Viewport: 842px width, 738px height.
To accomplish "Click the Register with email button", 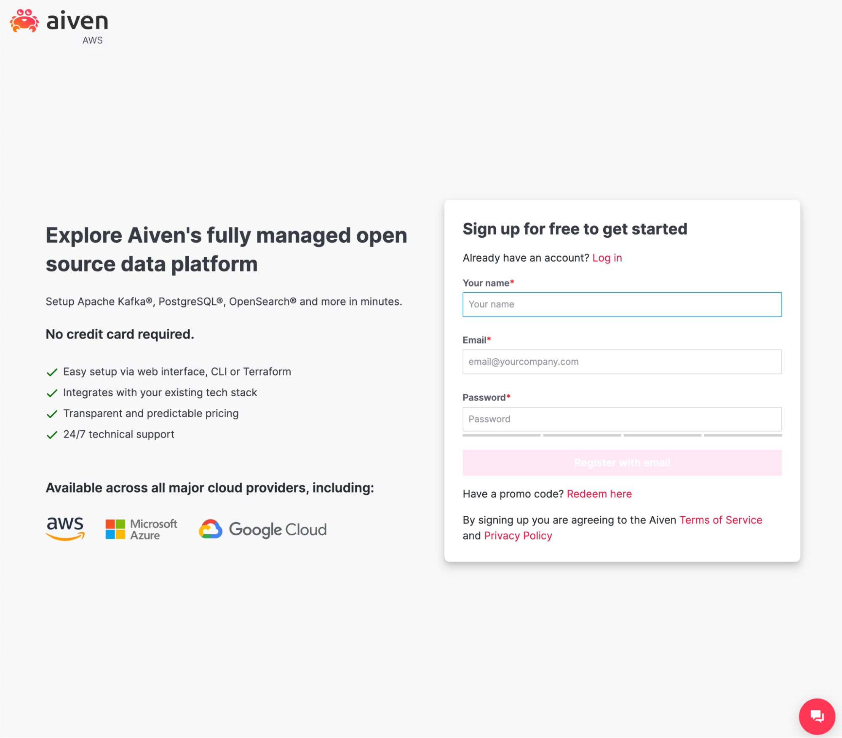I will click(622, 462).
